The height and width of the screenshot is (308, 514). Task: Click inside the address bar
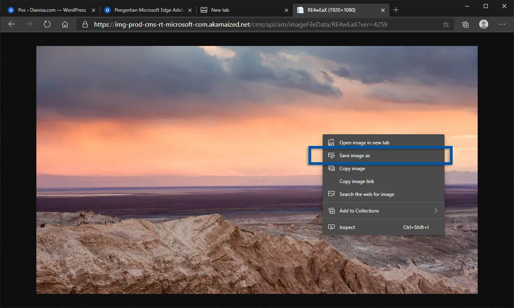point(242,24)
